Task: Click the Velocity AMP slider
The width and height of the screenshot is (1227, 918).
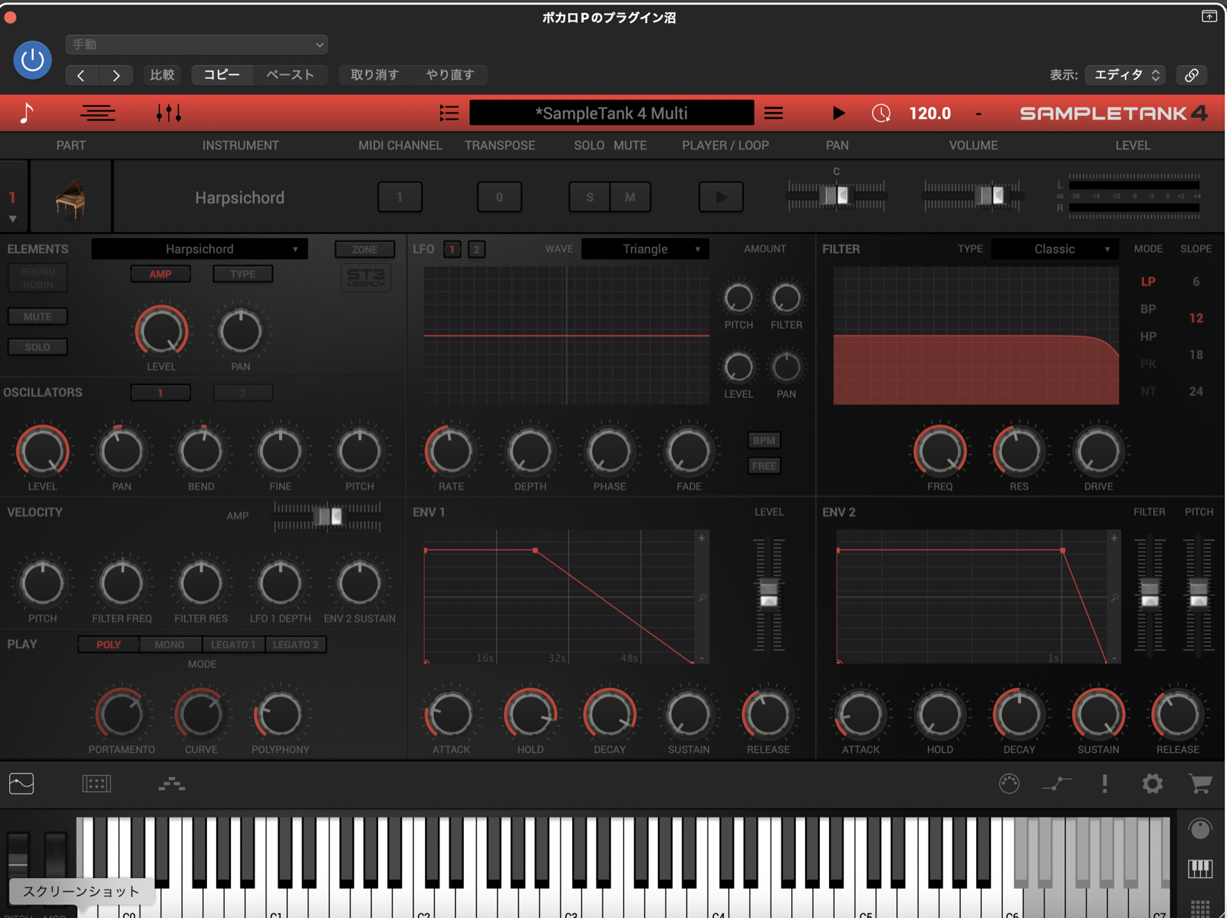Action: 328,517
